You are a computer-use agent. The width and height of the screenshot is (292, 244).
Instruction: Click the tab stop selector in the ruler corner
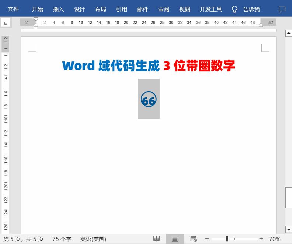[6, 23]
